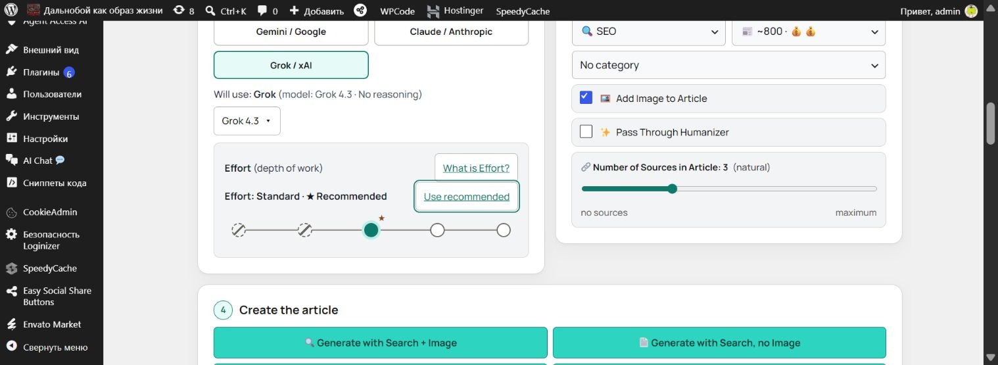This screenshot has height=365, width=998.
Task: Select Gemini / Google provider
Action: coord(291,32)
